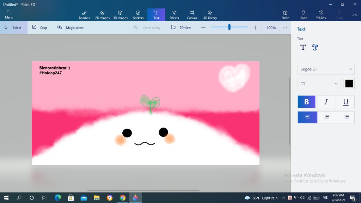Click the vertical canvas scrollbar

coord(289,111)
